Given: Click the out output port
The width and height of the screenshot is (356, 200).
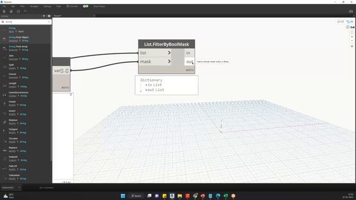Looking at the screenshot, I should (x=189, y=62).
